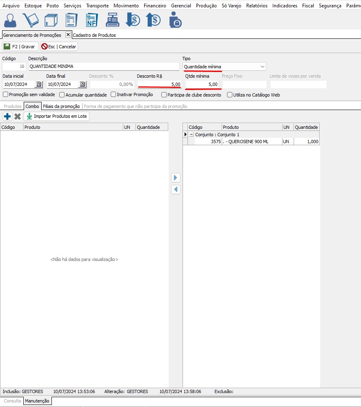The height and width of the screenshot is (407, 361).
Task: Click 'F2 | Gravar' save button
Action: click(x=20, y=47)
